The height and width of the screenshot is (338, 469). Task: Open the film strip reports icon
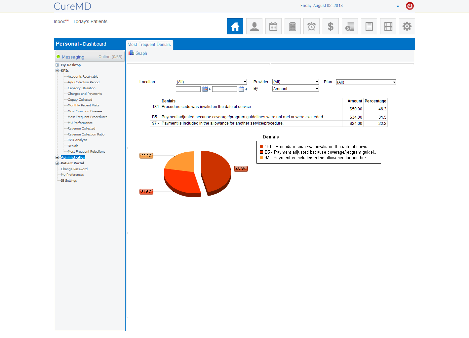[388, 26]
